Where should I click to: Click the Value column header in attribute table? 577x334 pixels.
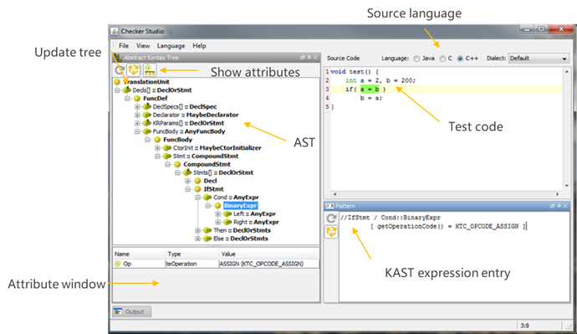click(269, 254)
